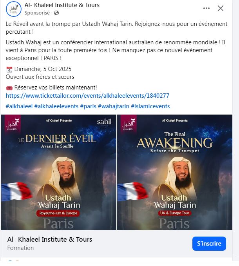The height and width of the screenshot is (266, 239).
Task: Select the #islamicevents hashtag
Action: click(x=150, y=106)
